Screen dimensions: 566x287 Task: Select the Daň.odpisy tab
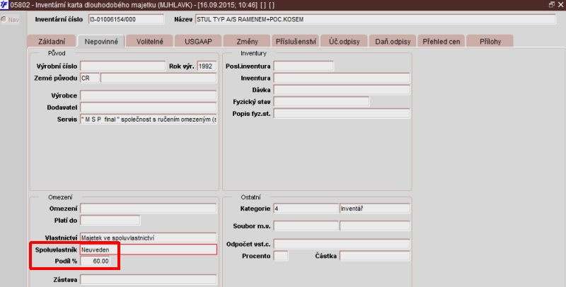click(393, 42)
